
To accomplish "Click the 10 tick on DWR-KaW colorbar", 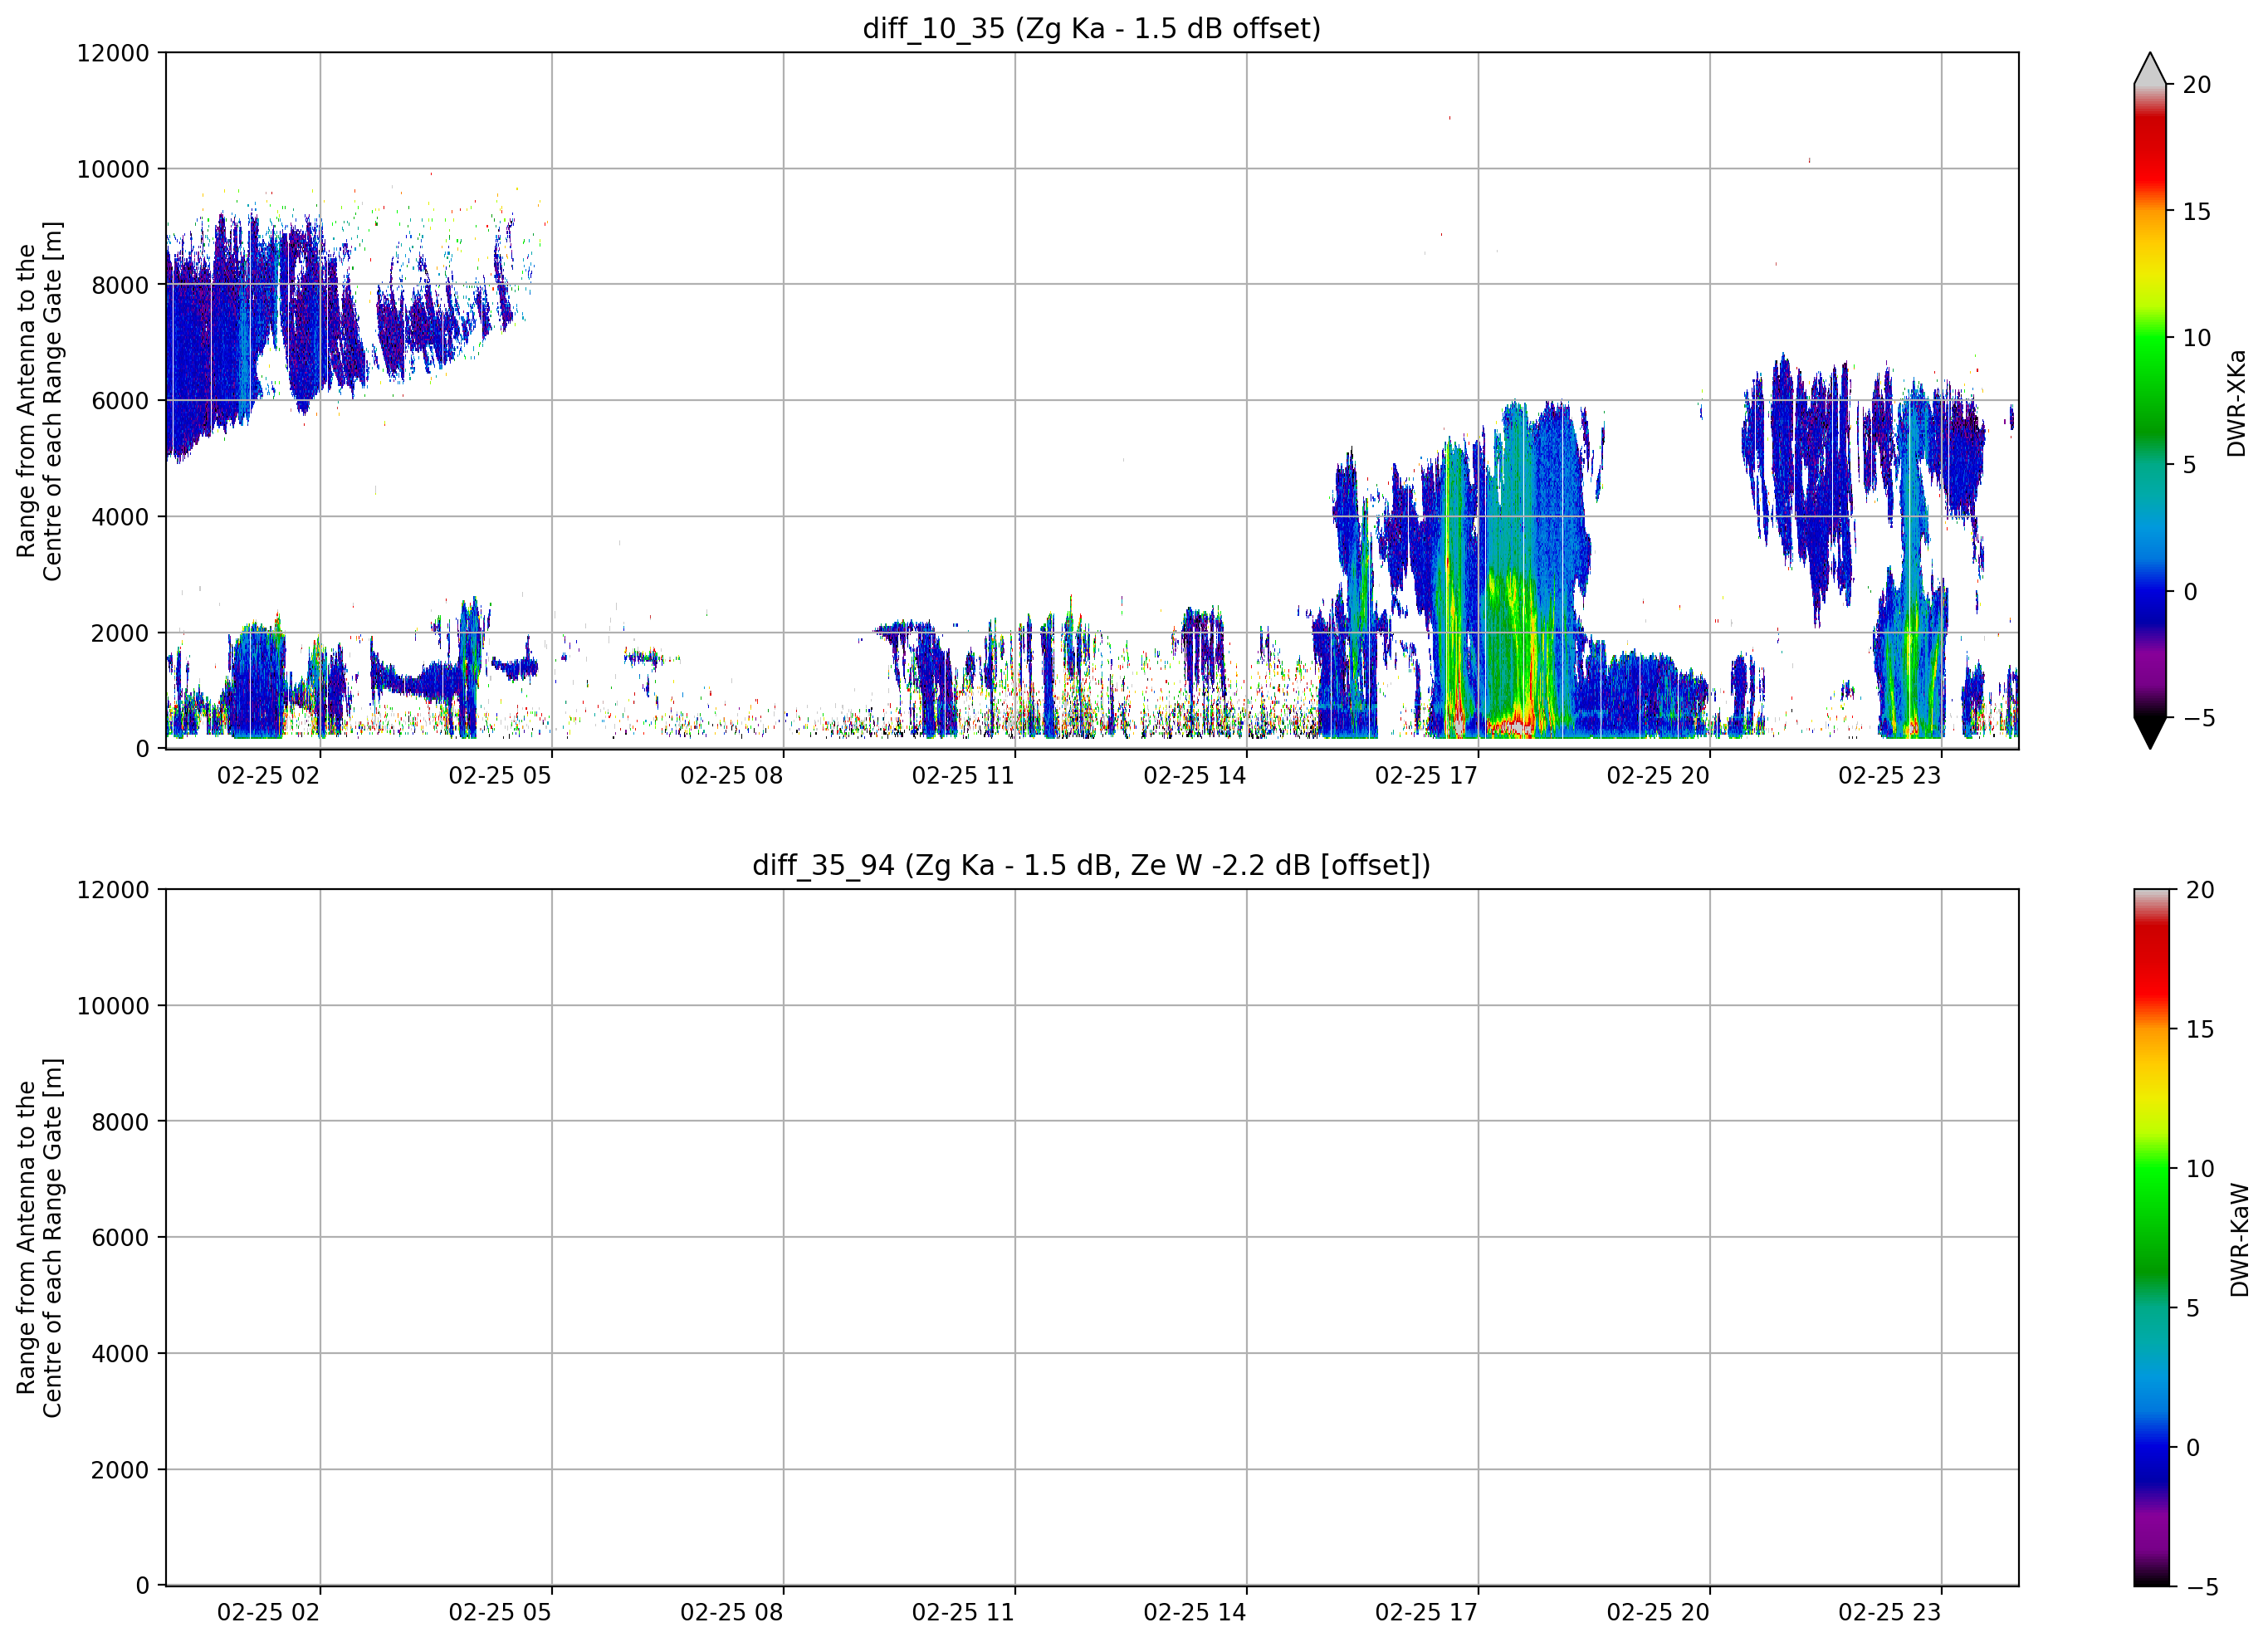I will click(x=2199, y=1169).
